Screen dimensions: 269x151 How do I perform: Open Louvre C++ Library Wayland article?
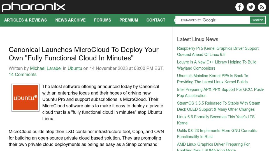tap(217, 65)
